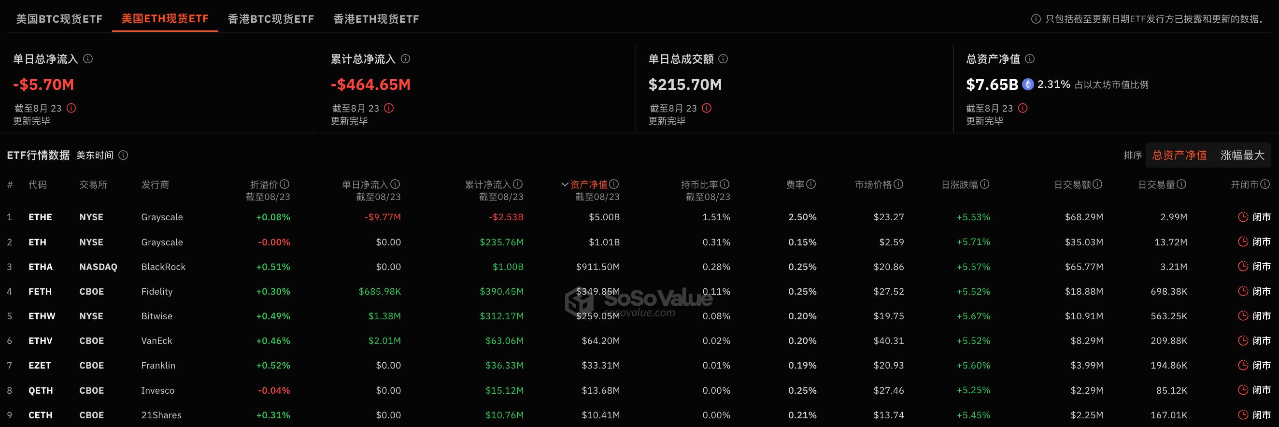Open ETHA ticker row
This screenshot has height=427, width=1279.
(40, 267)
